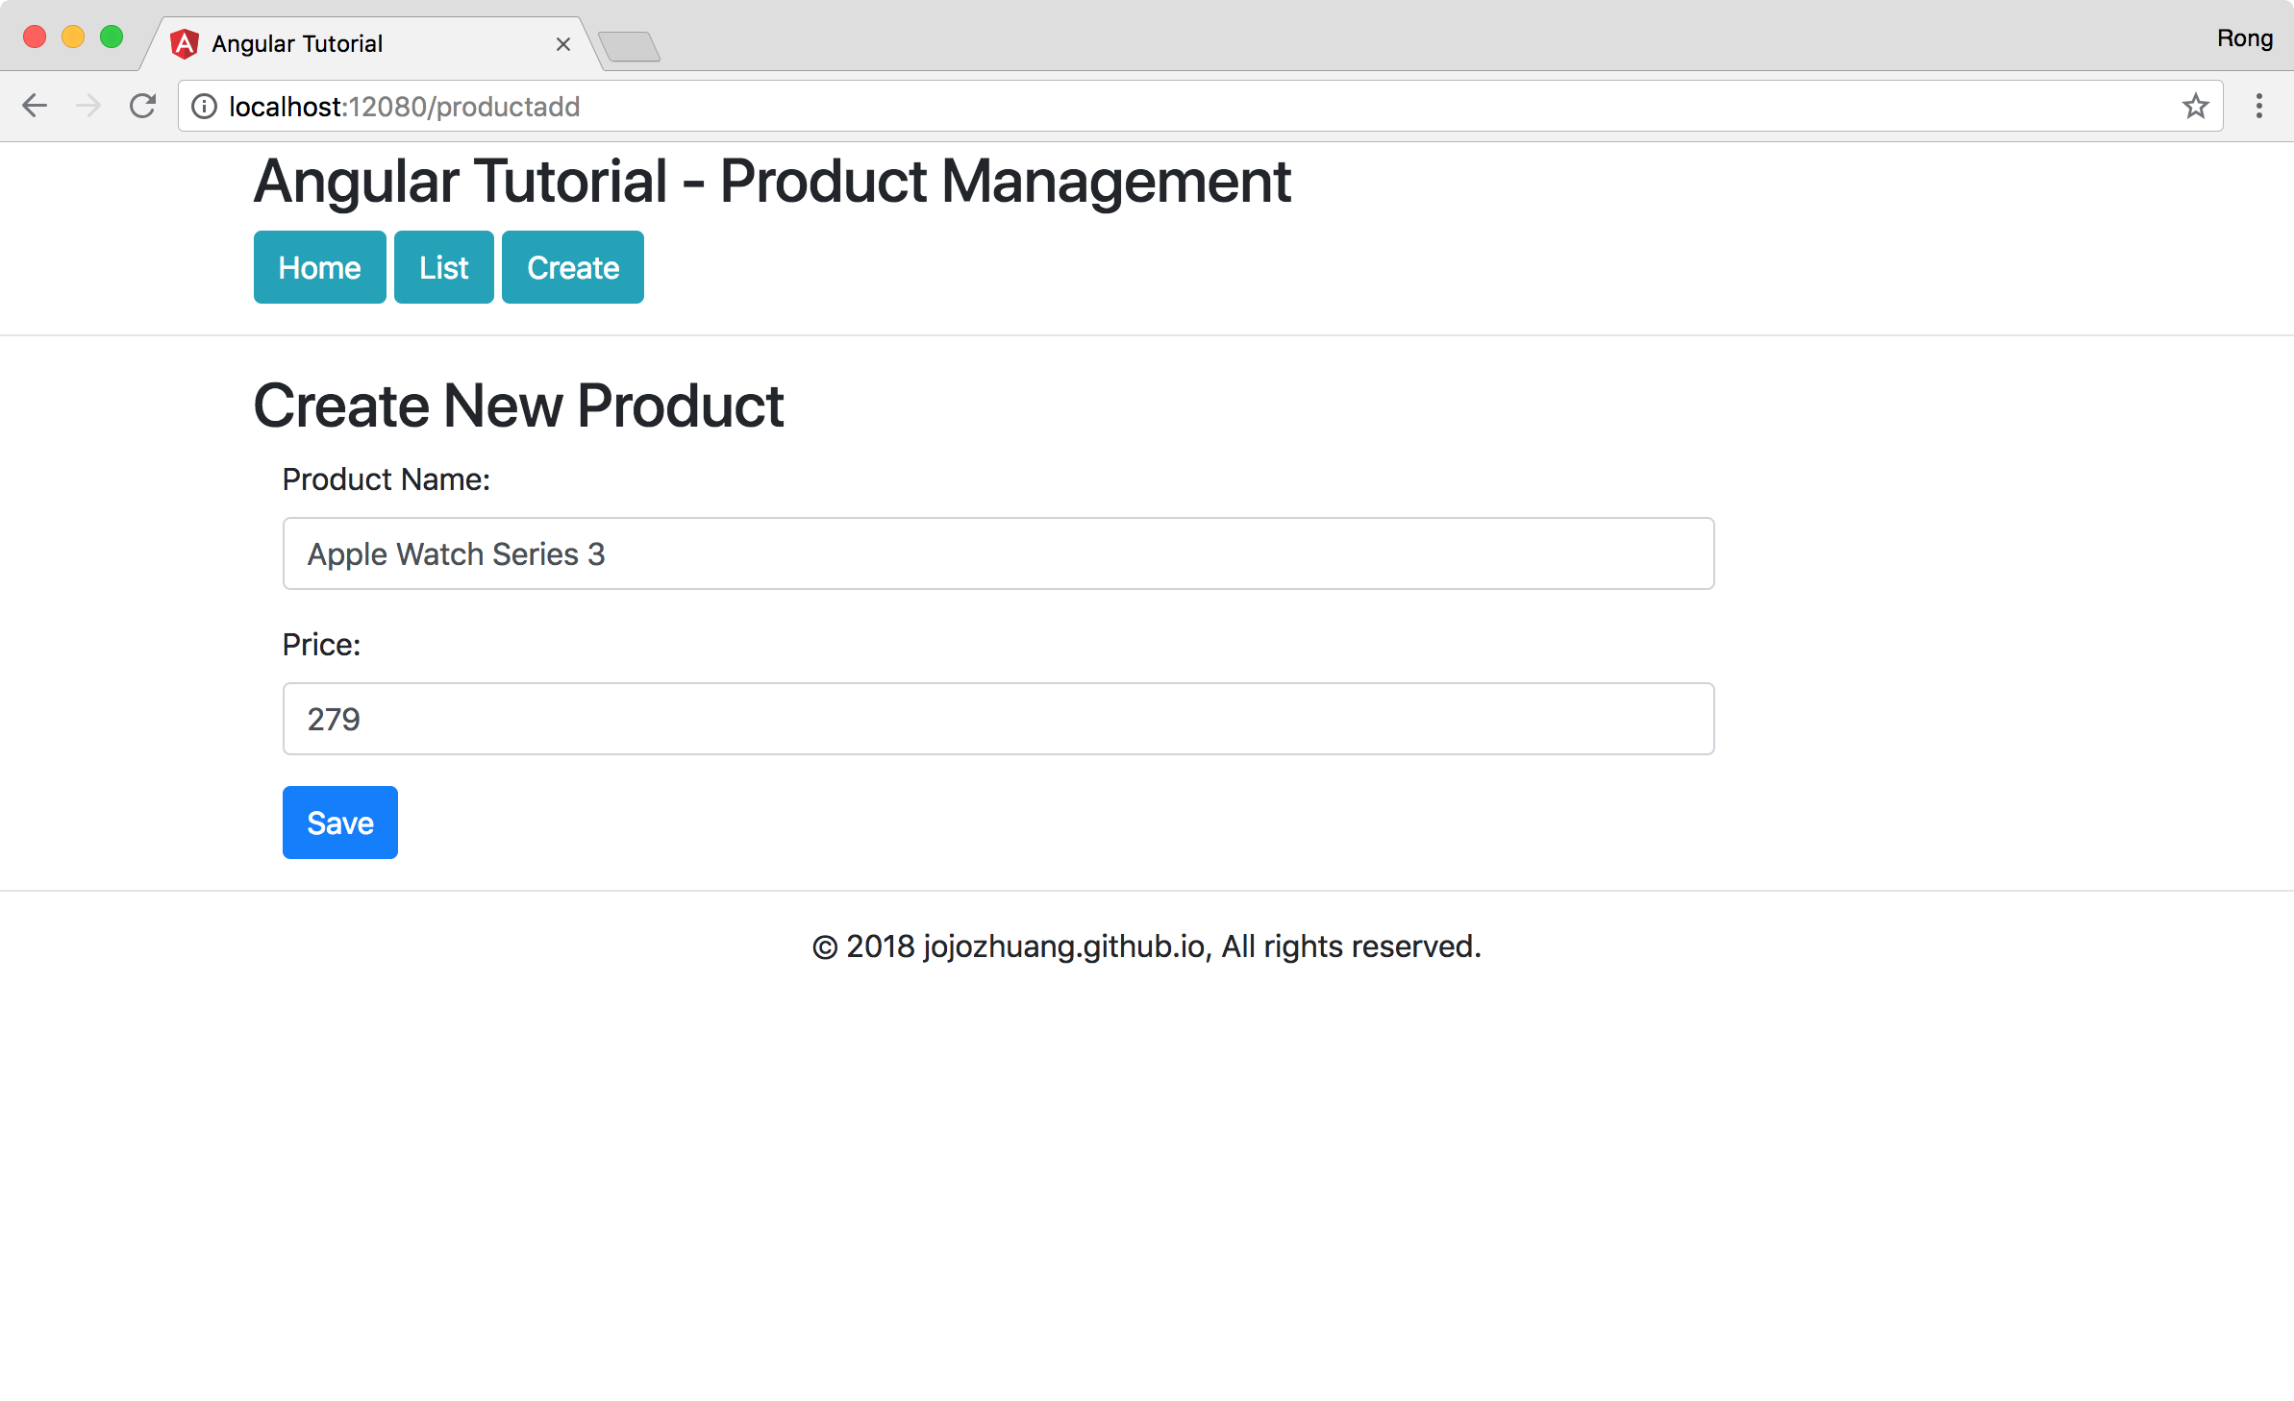Open the site information icon in address bar
Viewport: 2294px width, 1401px height.
tap(204, 107)
